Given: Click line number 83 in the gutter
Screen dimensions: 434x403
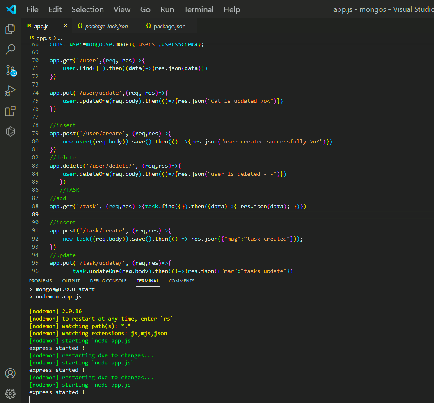Looking at the screenshot, I should 35,166.
